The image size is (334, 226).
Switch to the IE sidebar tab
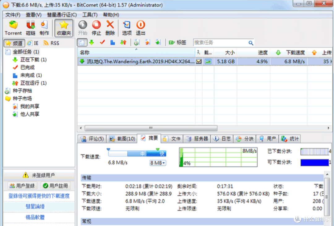point(33,43)
